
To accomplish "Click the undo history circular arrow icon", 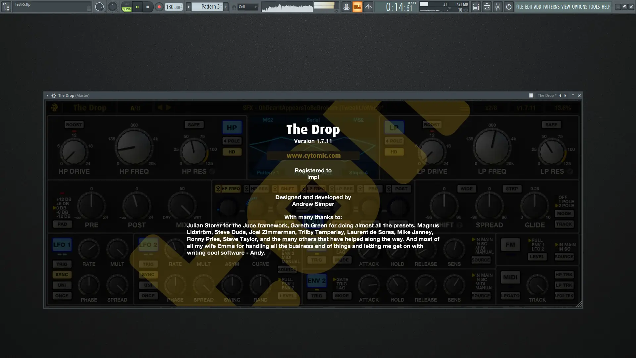I will [x=509, y=7].
